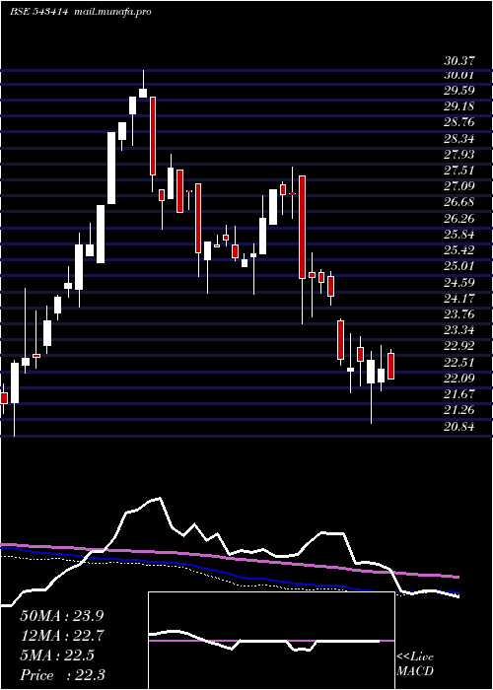
Task: Click the 22.51 price axis label
Action: pyautogui.click(x=458, y=362)
